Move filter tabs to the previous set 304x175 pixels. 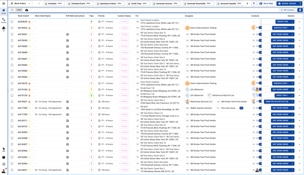click(39, 4)
